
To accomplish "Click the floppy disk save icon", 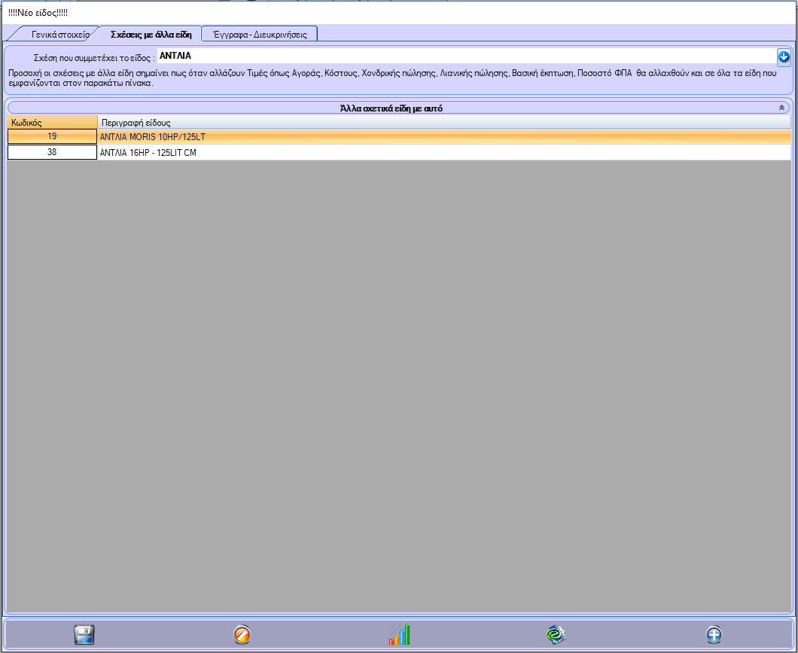I will click(x=84, y=635).
